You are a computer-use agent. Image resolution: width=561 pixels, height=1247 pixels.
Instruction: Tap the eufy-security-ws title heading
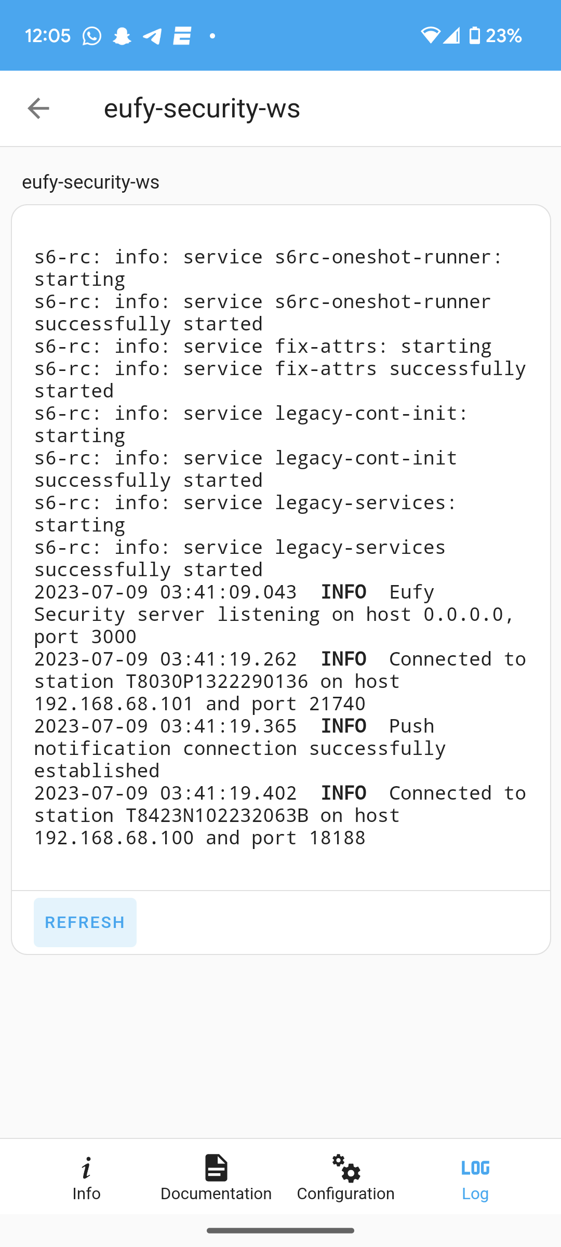coord(203,108)
